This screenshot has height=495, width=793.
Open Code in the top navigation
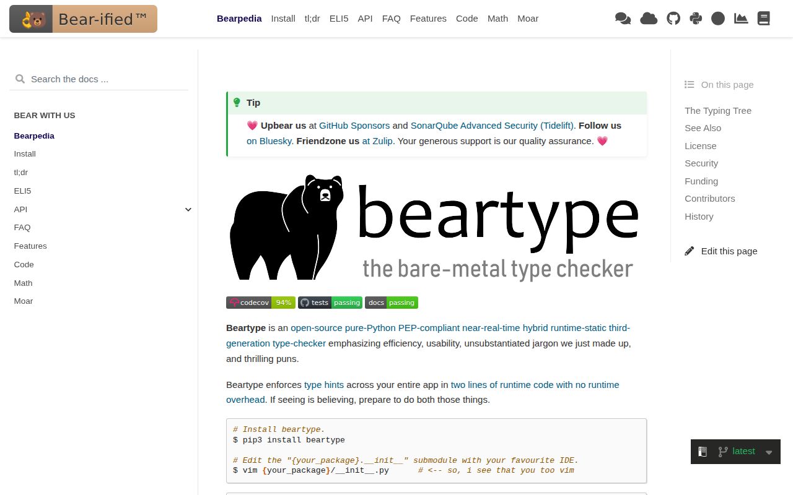tap(467, 19)
